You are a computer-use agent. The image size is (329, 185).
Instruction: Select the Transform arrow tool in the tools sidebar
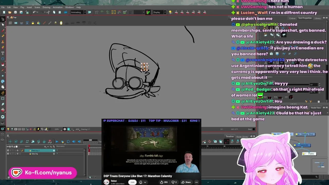click(x=3, y=19)
